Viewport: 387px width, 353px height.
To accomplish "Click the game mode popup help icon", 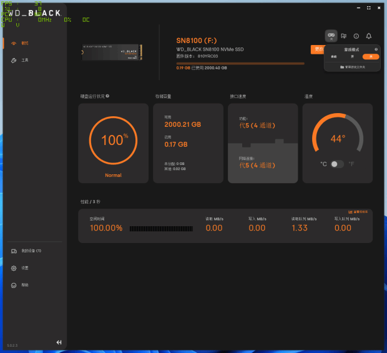I will pos(376,49).
